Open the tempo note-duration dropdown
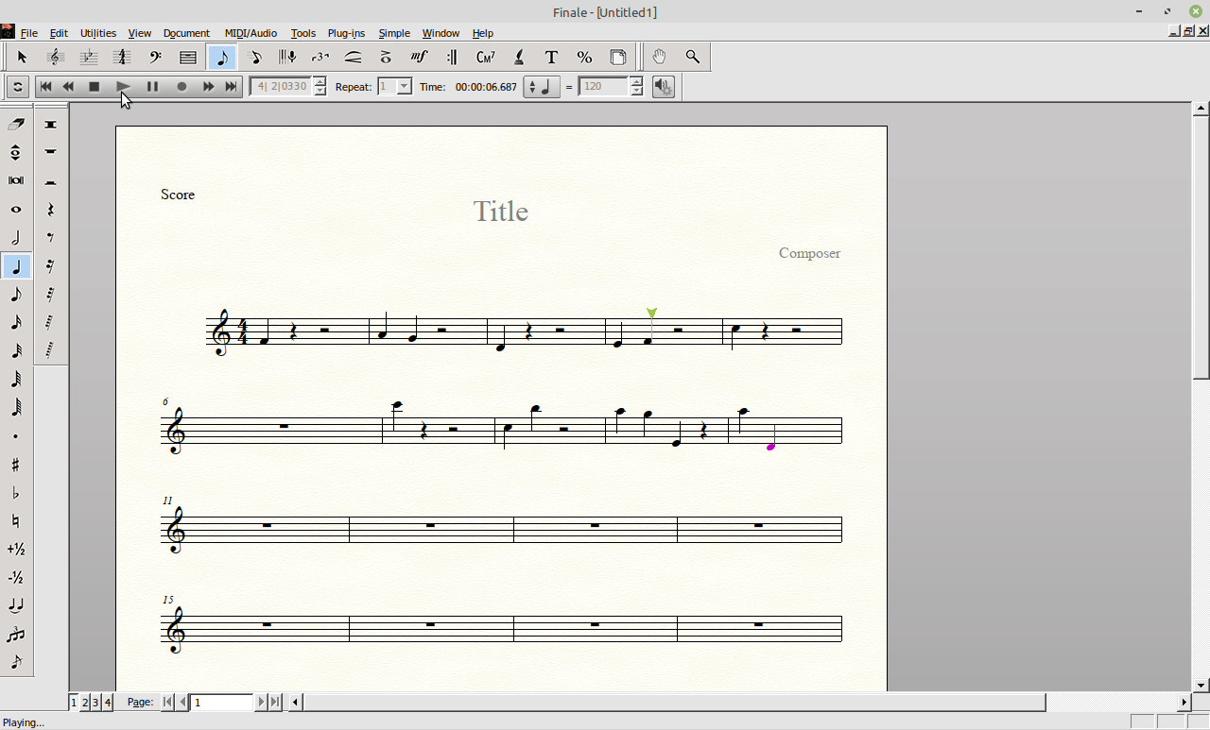Screen dimensions: 1210x730 [x=541, y=87]
